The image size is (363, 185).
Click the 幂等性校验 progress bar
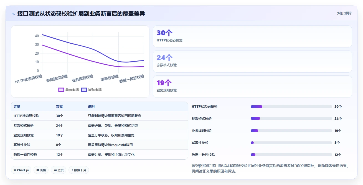[x=291, y=143]
